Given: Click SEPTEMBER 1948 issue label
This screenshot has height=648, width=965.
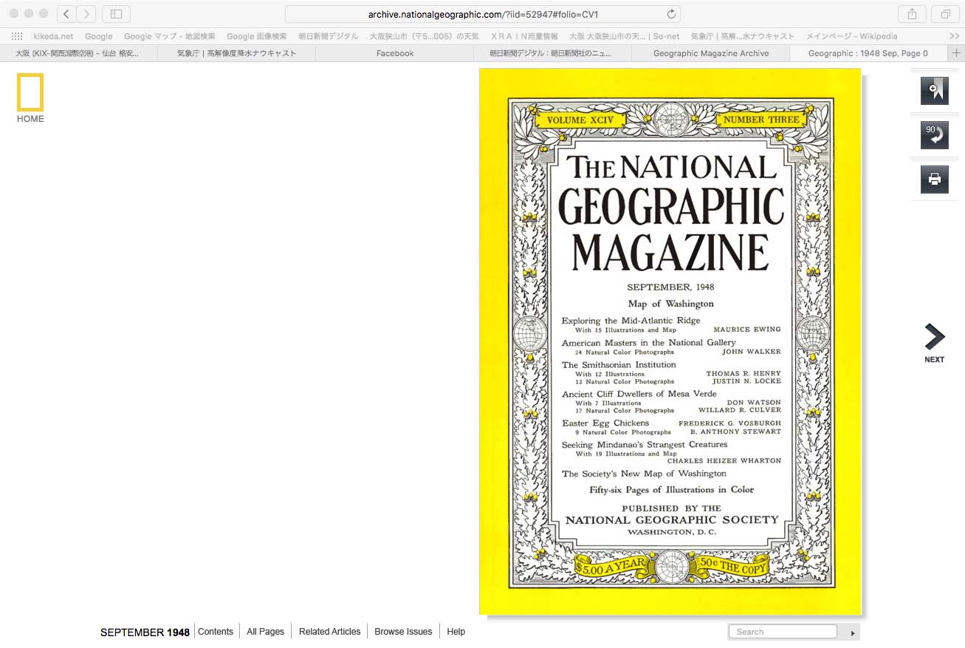Looking at the screenshot, I should point(145,632).
